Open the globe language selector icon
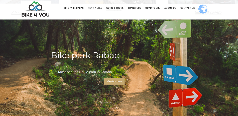 (x=203, y=9)
